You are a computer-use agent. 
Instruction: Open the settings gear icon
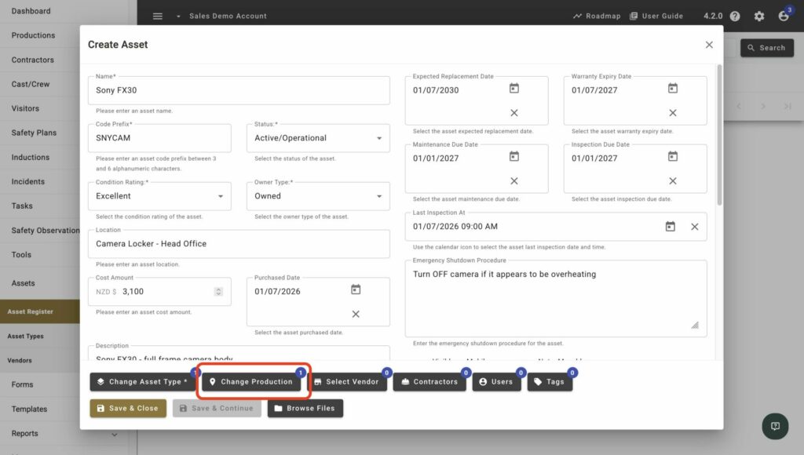[x=759, y=16]
